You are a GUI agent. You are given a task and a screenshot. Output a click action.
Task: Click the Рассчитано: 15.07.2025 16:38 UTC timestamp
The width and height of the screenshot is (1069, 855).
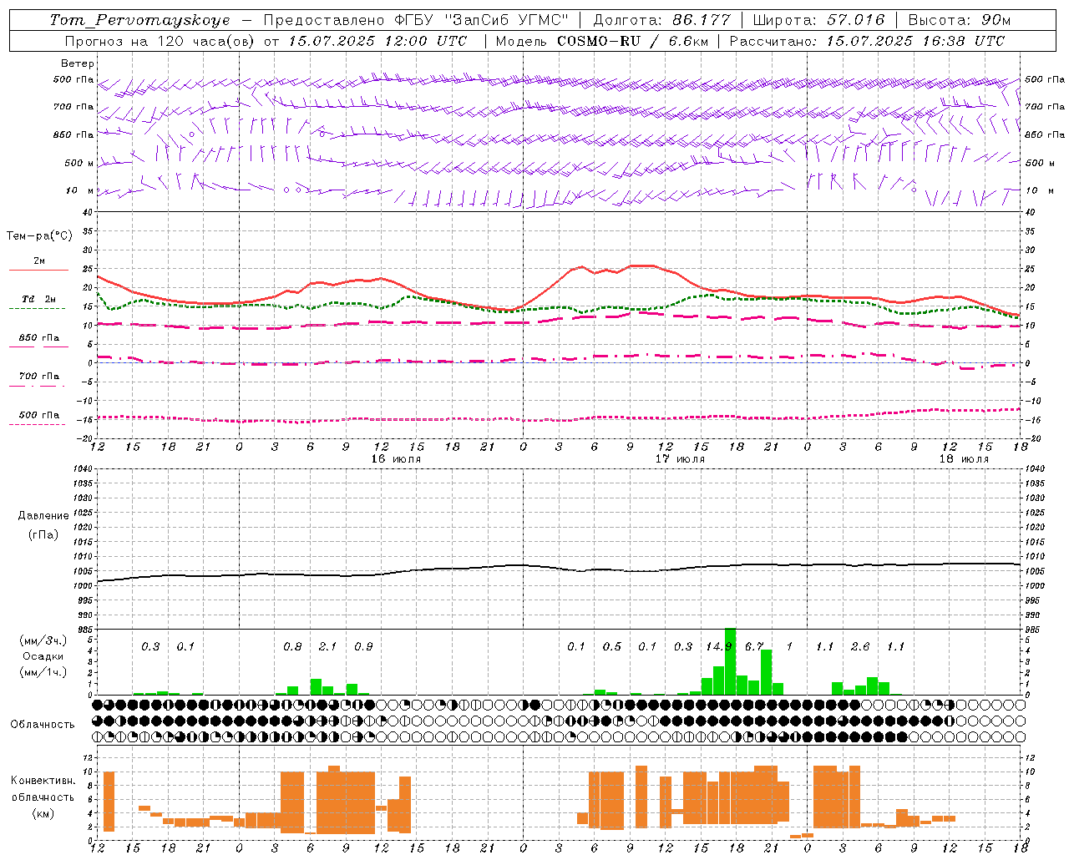pyautogui.click(x=867, y=41)
